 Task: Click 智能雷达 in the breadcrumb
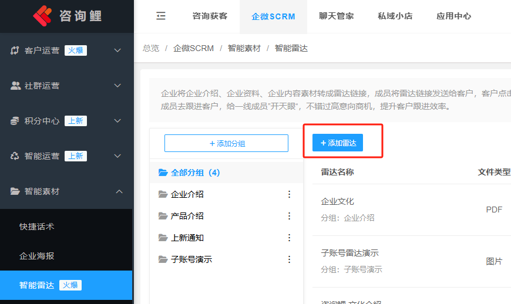coord(291,48)
